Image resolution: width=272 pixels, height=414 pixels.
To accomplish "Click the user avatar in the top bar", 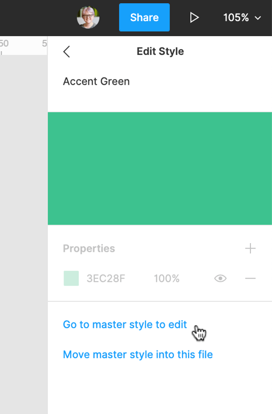I will [88, 17].
